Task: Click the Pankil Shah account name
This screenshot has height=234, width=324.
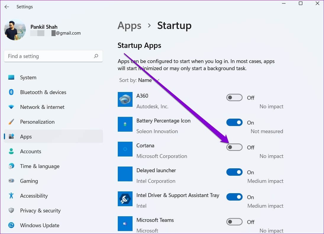Action: click(44, 27)
